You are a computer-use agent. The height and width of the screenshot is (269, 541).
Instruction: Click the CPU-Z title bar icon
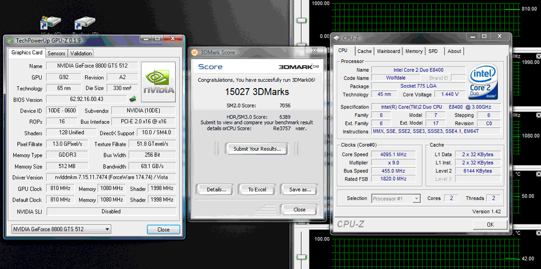(x=338, y=38)
